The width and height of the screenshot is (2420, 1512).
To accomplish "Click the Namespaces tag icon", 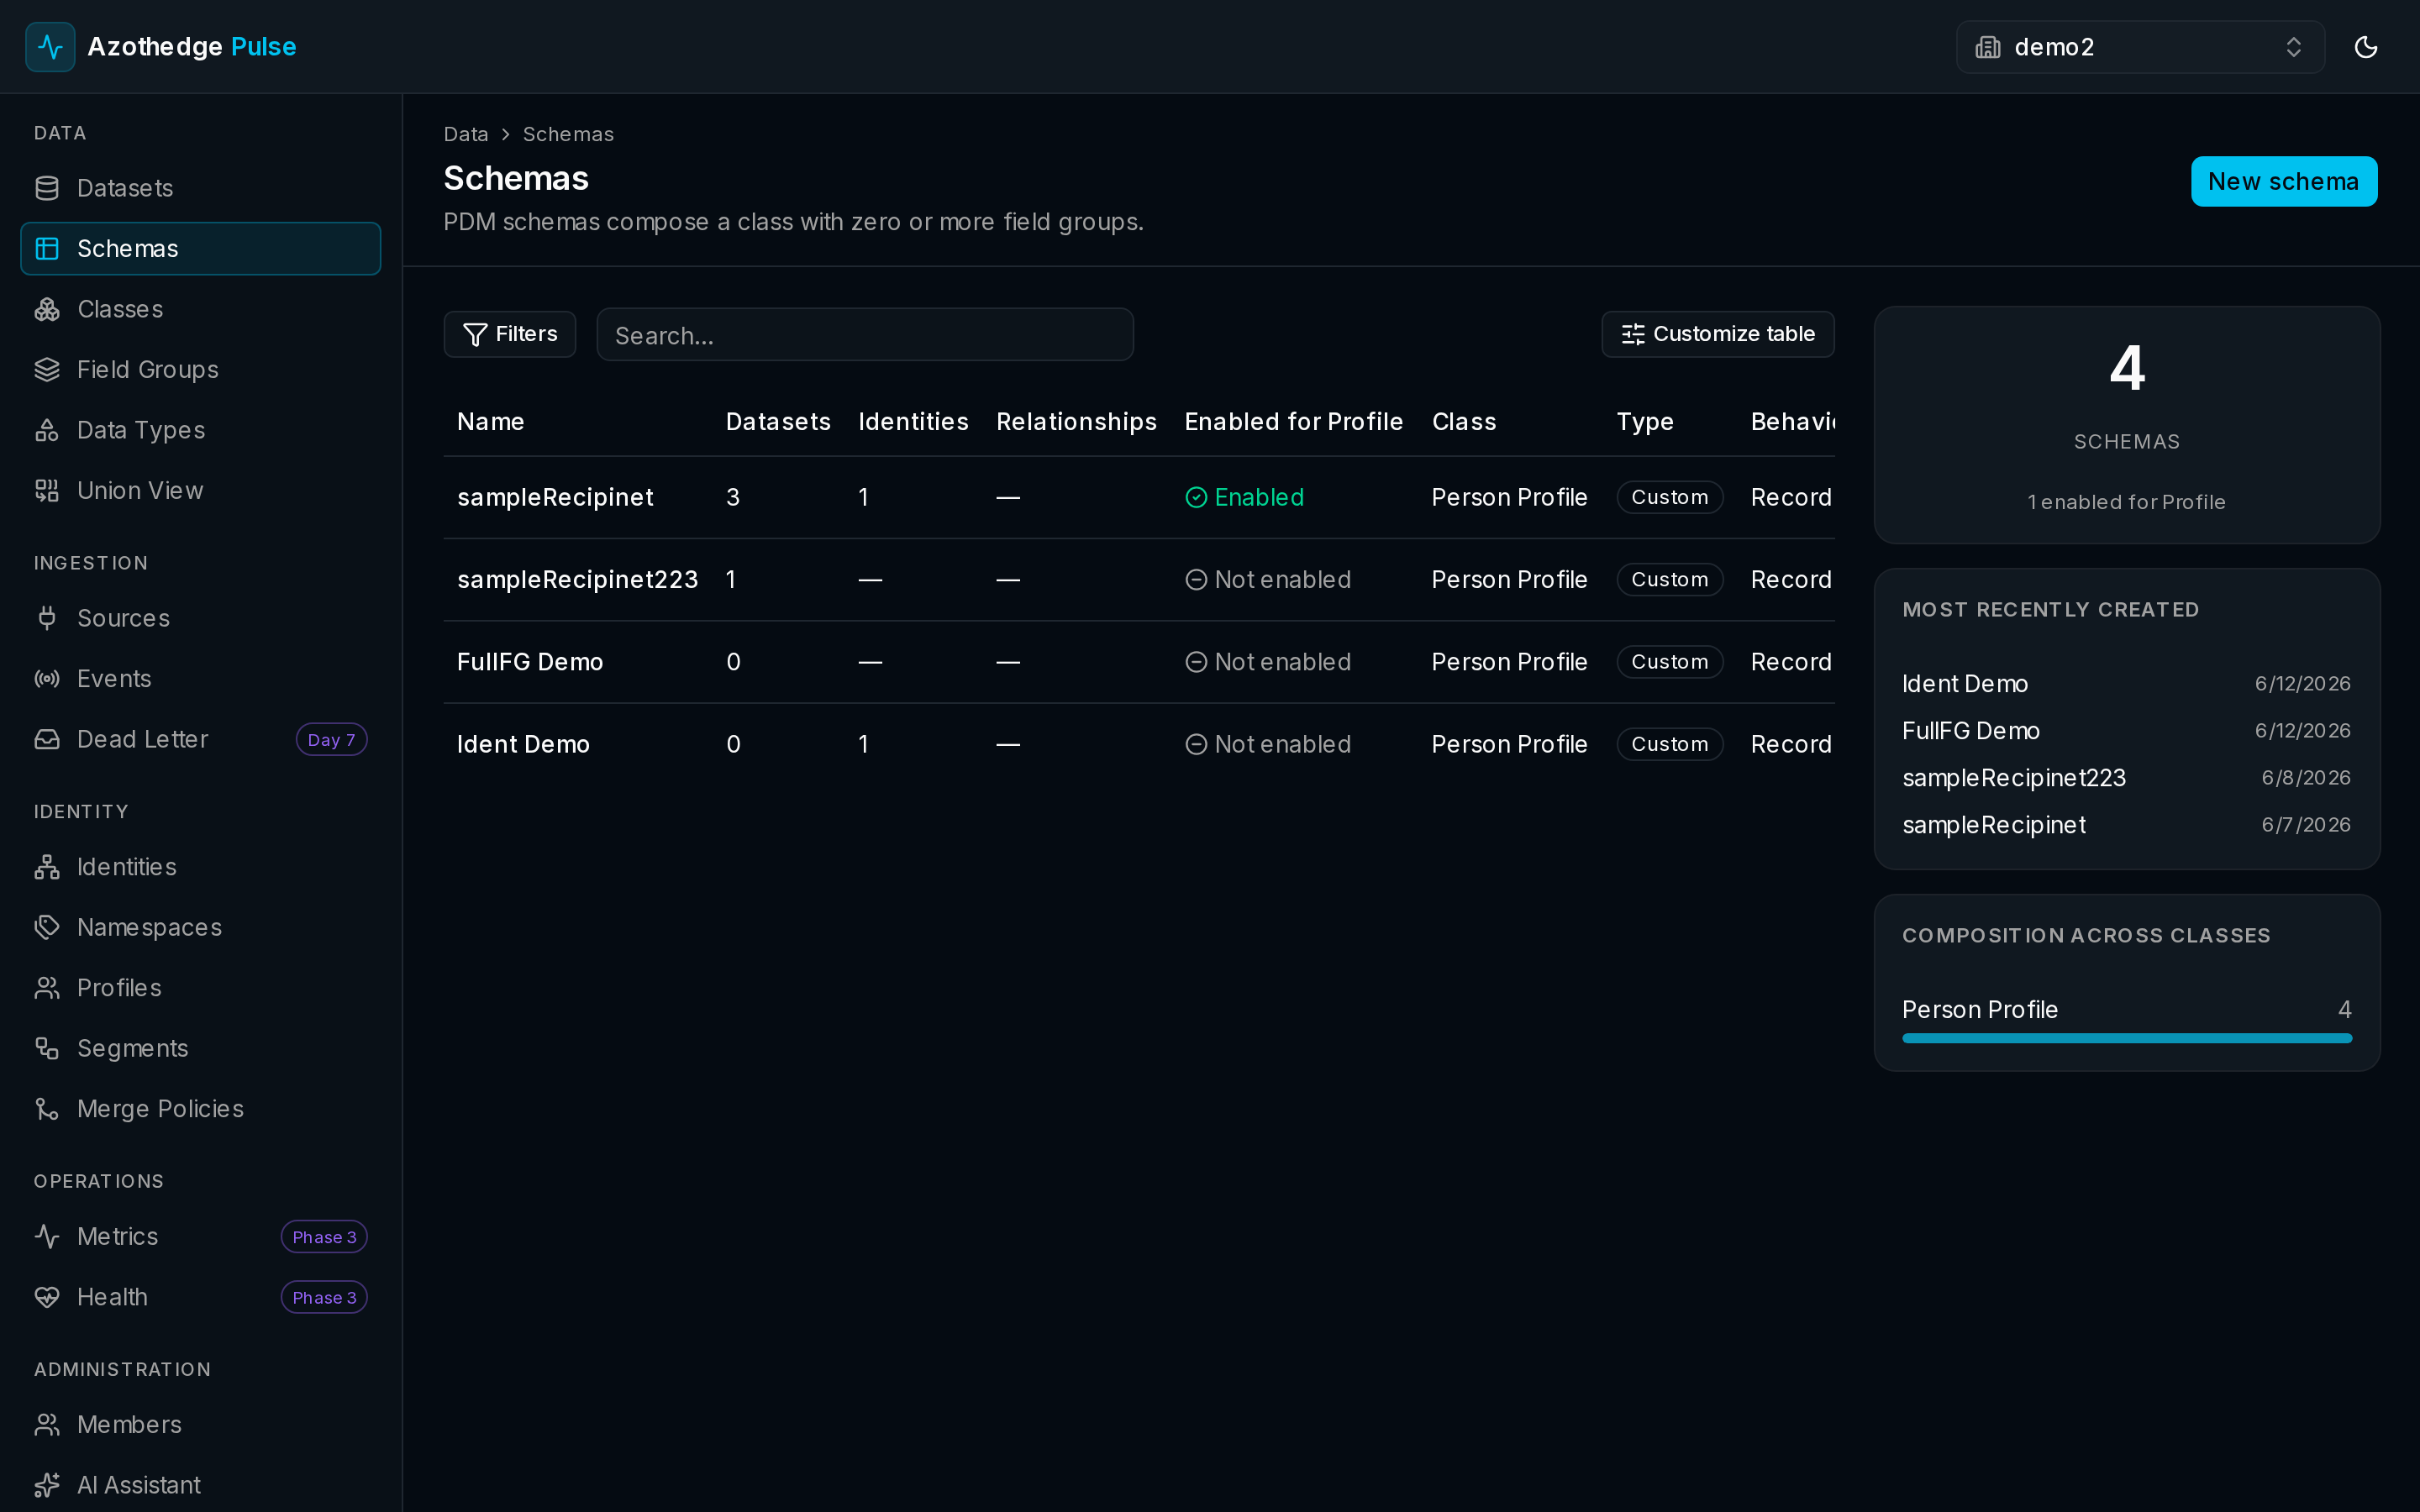I will click(x=47, y=927).
